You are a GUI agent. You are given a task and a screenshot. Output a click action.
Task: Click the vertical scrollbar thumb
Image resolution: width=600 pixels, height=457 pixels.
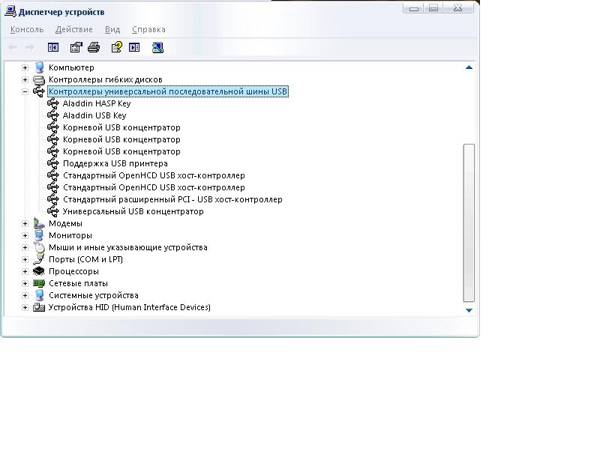click(x=469, y=223)
